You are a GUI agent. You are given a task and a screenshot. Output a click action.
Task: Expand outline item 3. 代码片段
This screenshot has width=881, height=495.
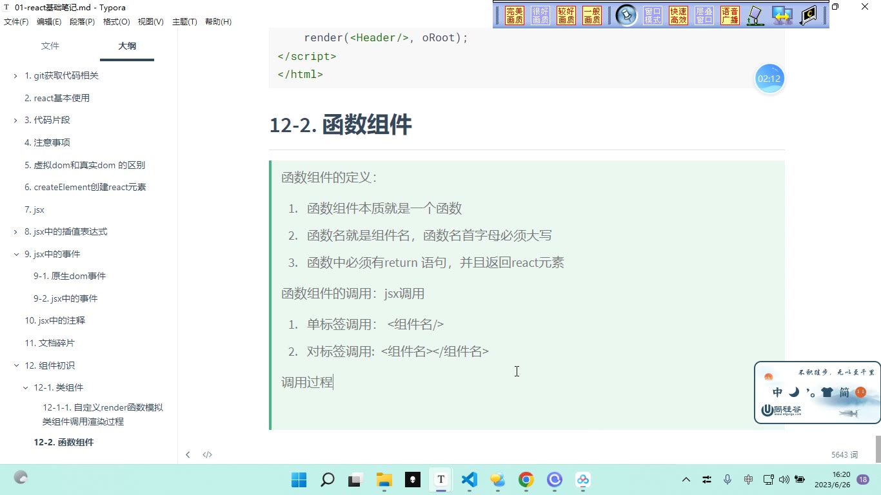click(x=15, y=120)
